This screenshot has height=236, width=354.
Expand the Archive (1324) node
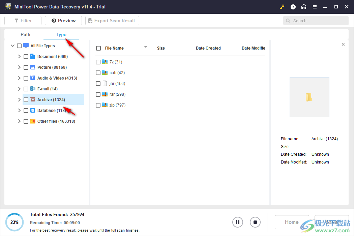click(19, 99)
